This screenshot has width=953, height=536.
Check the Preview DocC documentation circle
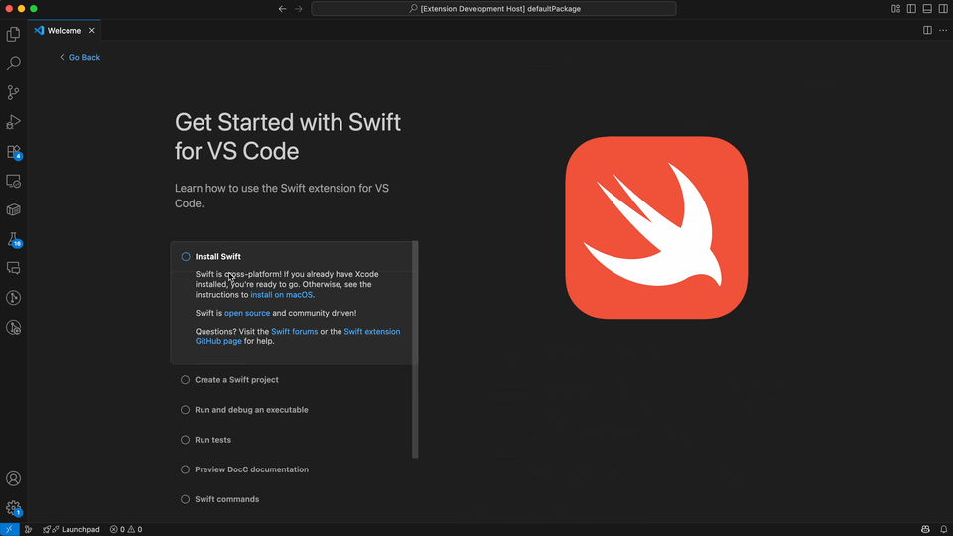click(185, 469)
